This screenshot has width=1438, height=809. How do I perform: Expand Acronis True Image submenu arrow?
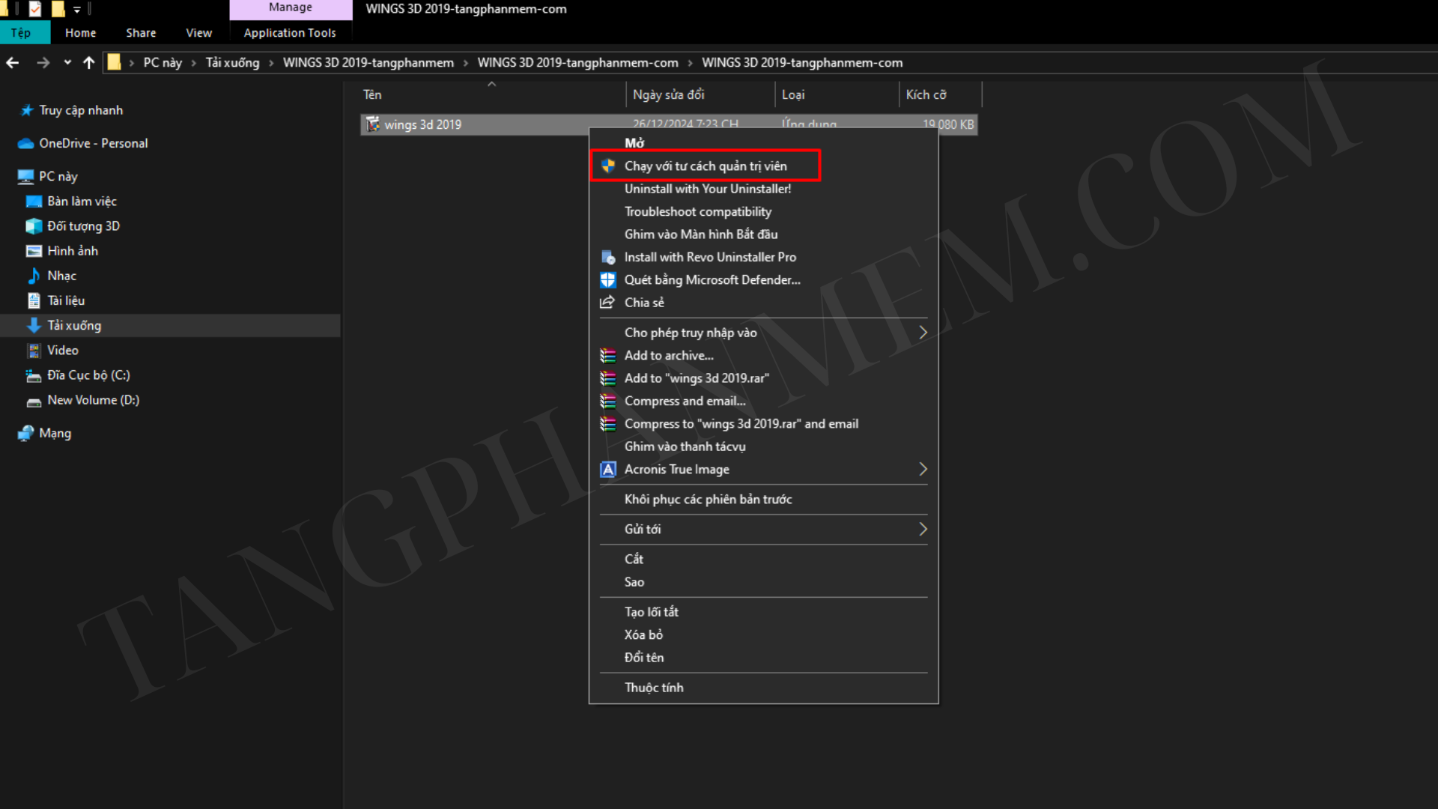click(923, 470)
